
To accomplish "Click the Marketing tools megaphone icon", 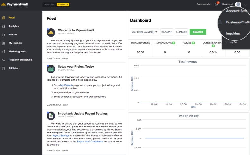I will [x=3, y=51].
